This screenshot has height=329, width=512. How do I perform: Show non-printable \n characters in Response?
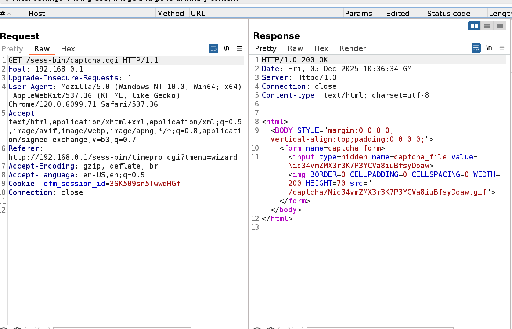click(489, 48)
